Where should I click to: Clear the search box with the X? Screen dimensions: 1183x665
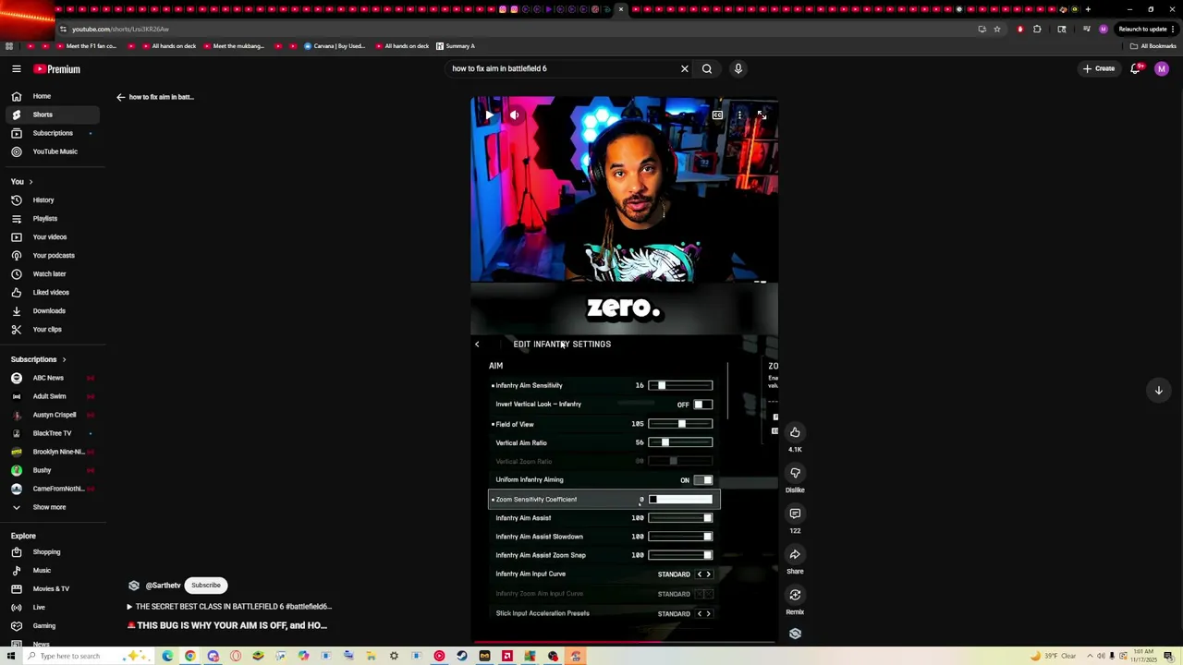[x=685, y=68]
